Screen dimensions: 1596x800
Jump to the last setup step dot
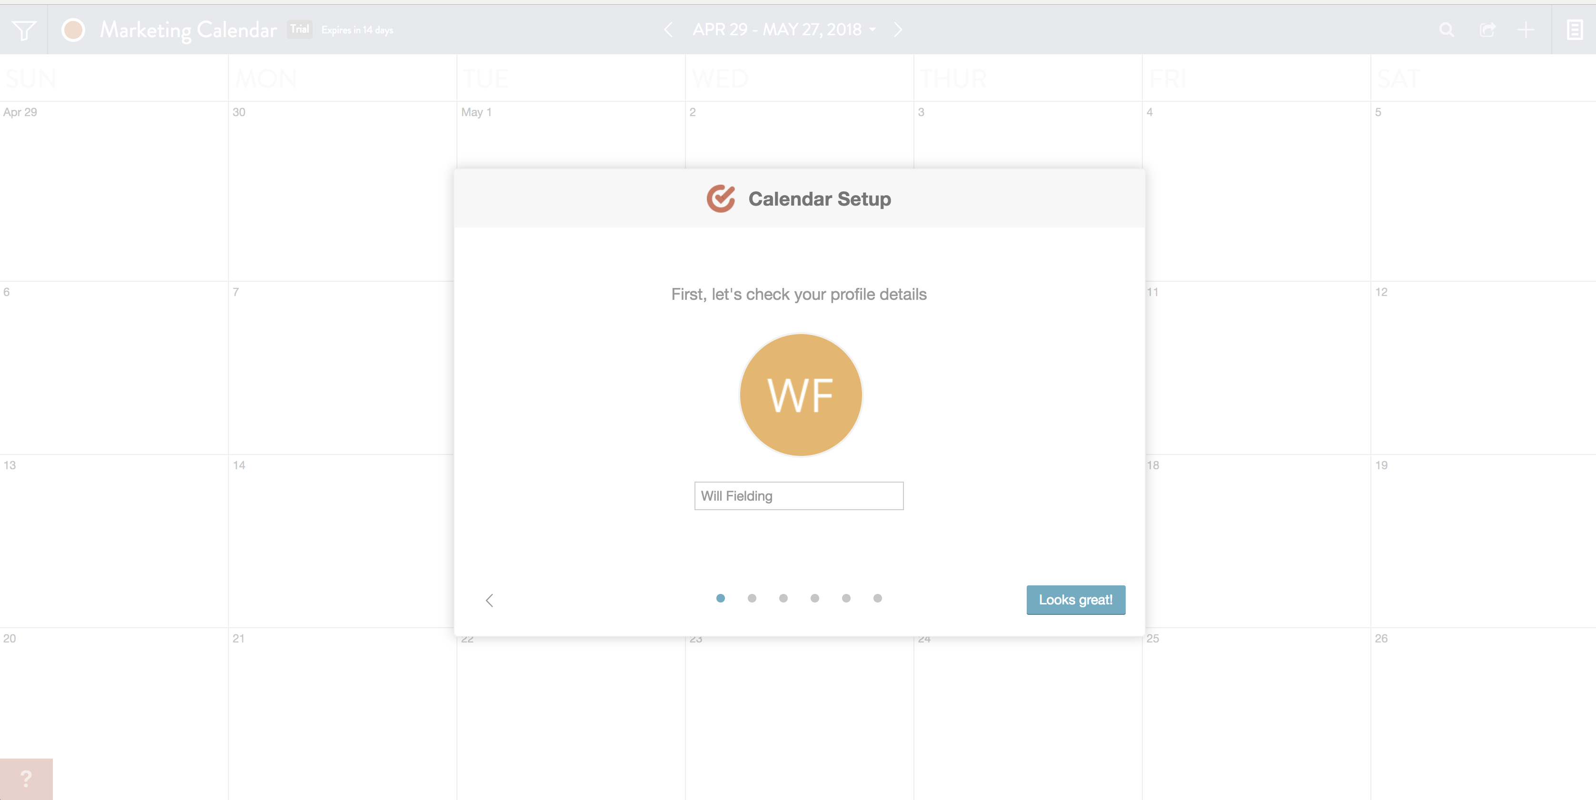[877, 598]
